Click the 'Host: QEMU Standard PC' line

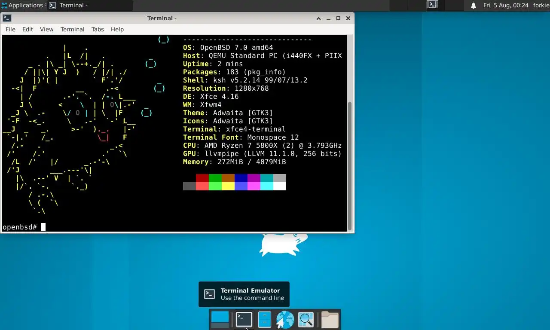coord(263,56)
